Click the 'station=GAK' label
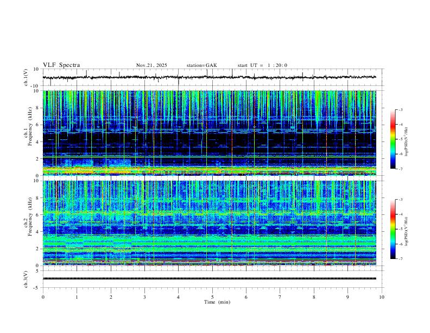The height and width of the screenshot is (333, 430). (x=202, y=65)
